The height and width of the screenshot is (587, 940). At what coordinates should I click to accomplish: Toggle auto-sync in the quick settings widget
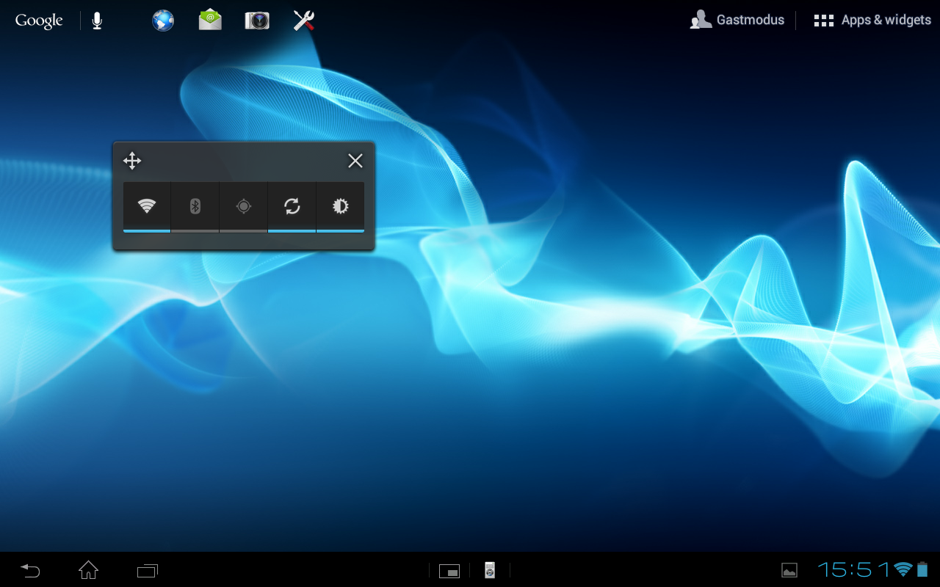(292, 207)
